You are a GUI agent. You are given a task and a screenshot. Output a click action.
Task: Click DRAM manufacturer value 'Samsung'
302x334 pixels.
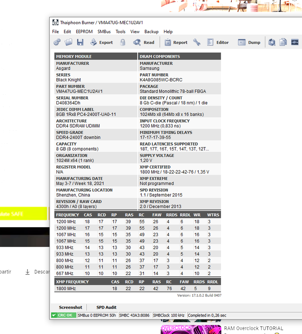(149, 68)
